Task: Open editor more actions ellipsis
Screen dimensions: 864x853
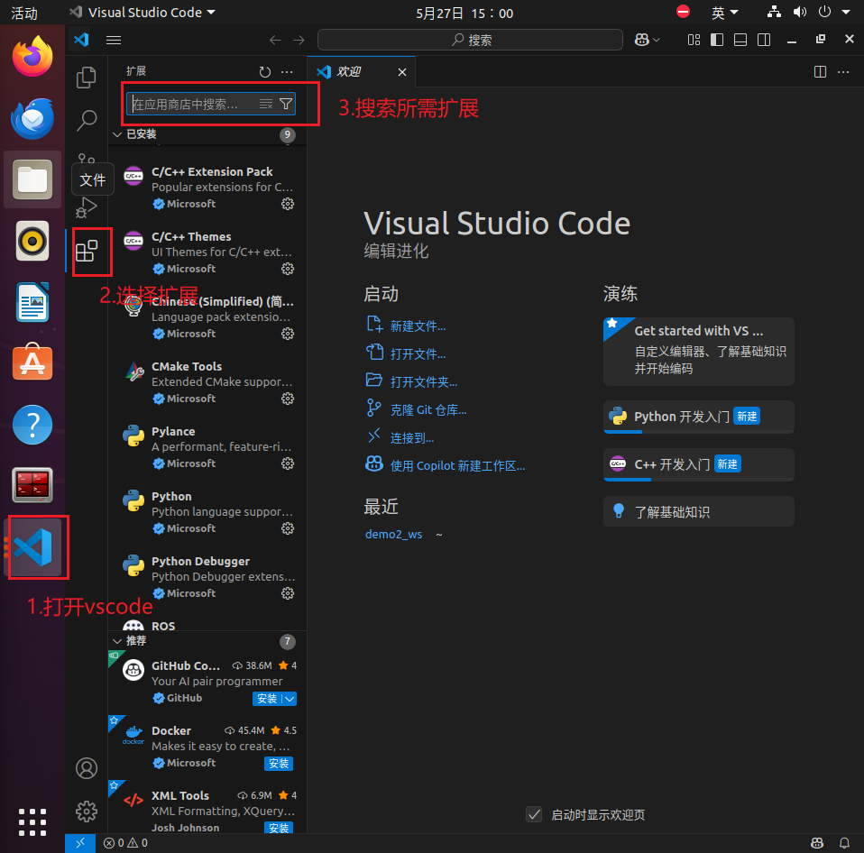Action: (843, 71)
